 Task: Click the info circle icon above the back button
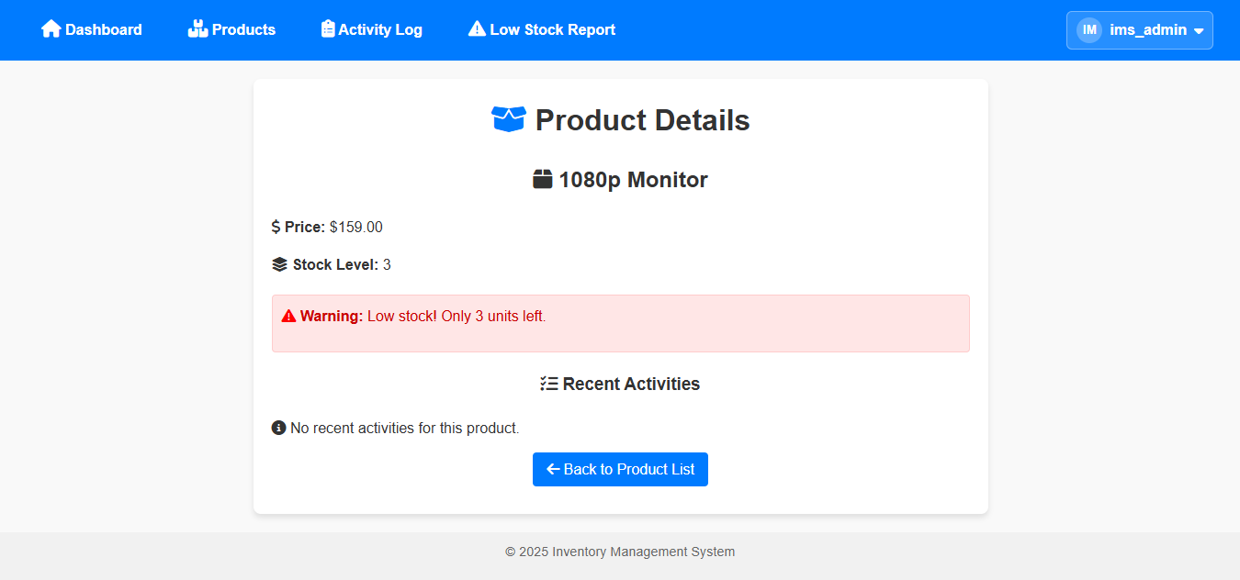[279, 428]
